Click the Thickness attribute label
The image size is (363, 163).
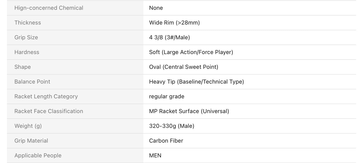[28, 23]
